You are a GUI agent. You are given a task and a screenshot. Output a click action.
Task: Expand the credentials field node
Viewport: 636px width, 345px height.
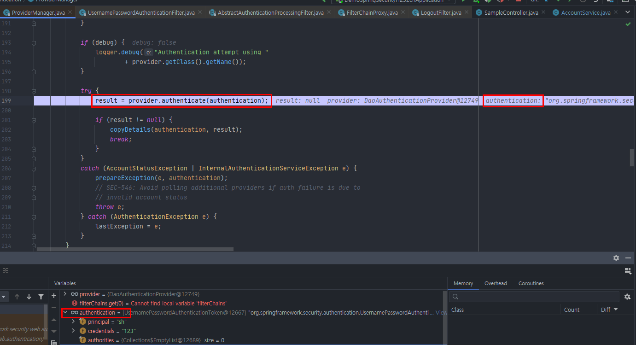[x=73, y=331]
